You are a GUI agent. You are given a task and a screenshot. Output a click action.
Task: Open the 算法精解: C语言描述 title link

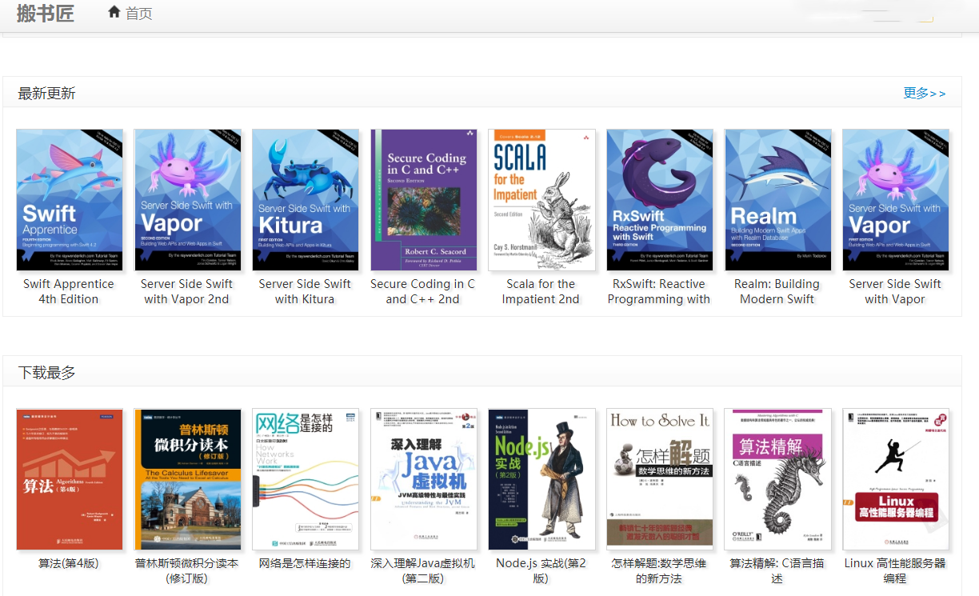777,570
